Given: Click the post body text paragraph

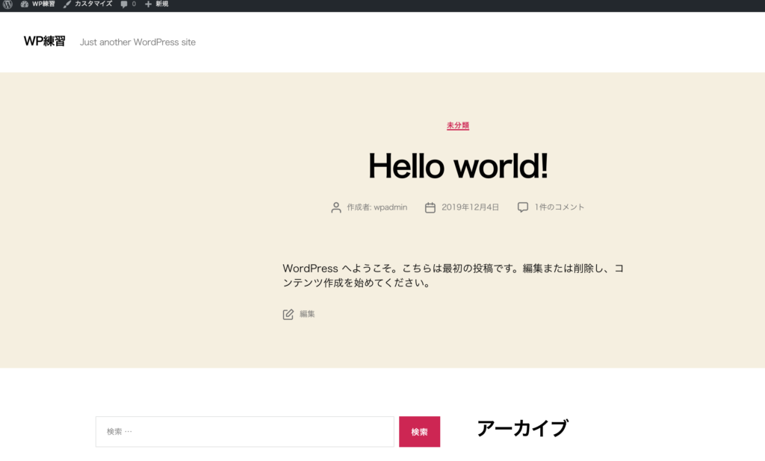Looking at the screenshot, I should tap(453, 275).
